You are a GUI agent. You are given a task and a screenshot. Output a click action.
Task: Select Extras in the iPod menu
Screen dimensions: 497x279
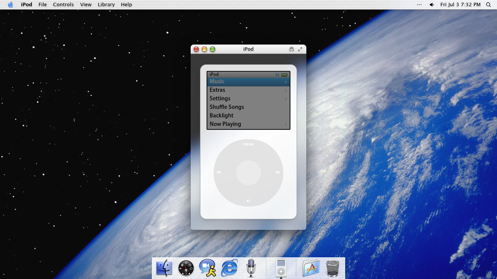pyautogui.click(x=248, y=90)
